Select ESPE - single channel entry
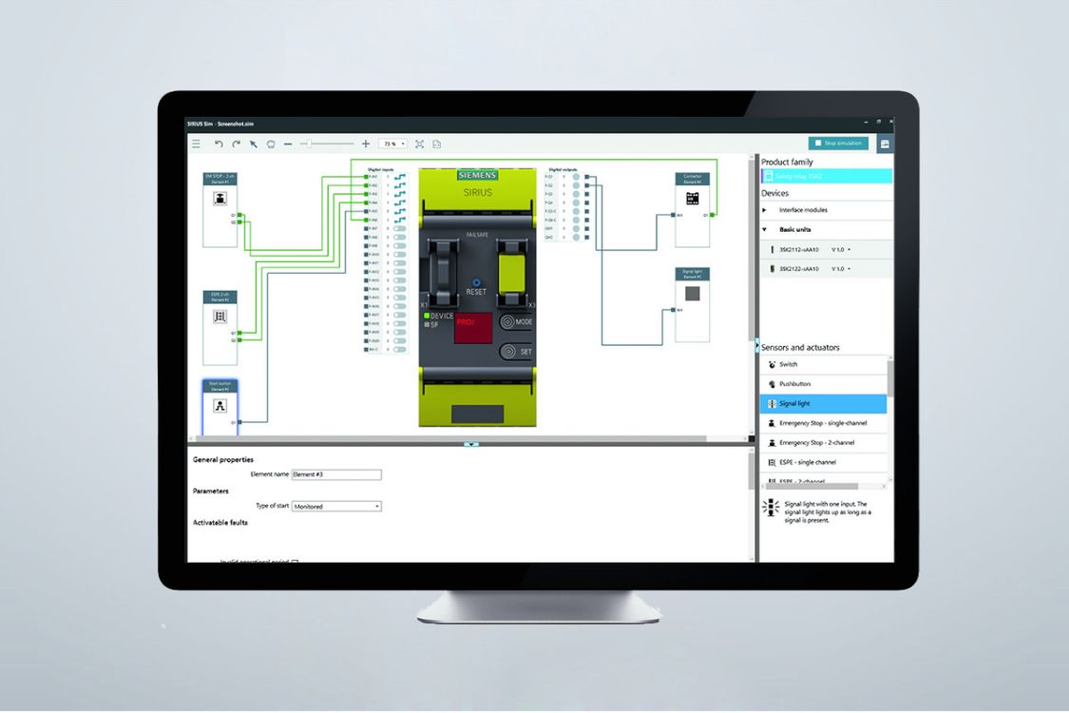The image size is (1069, 713). pos(824,463)
